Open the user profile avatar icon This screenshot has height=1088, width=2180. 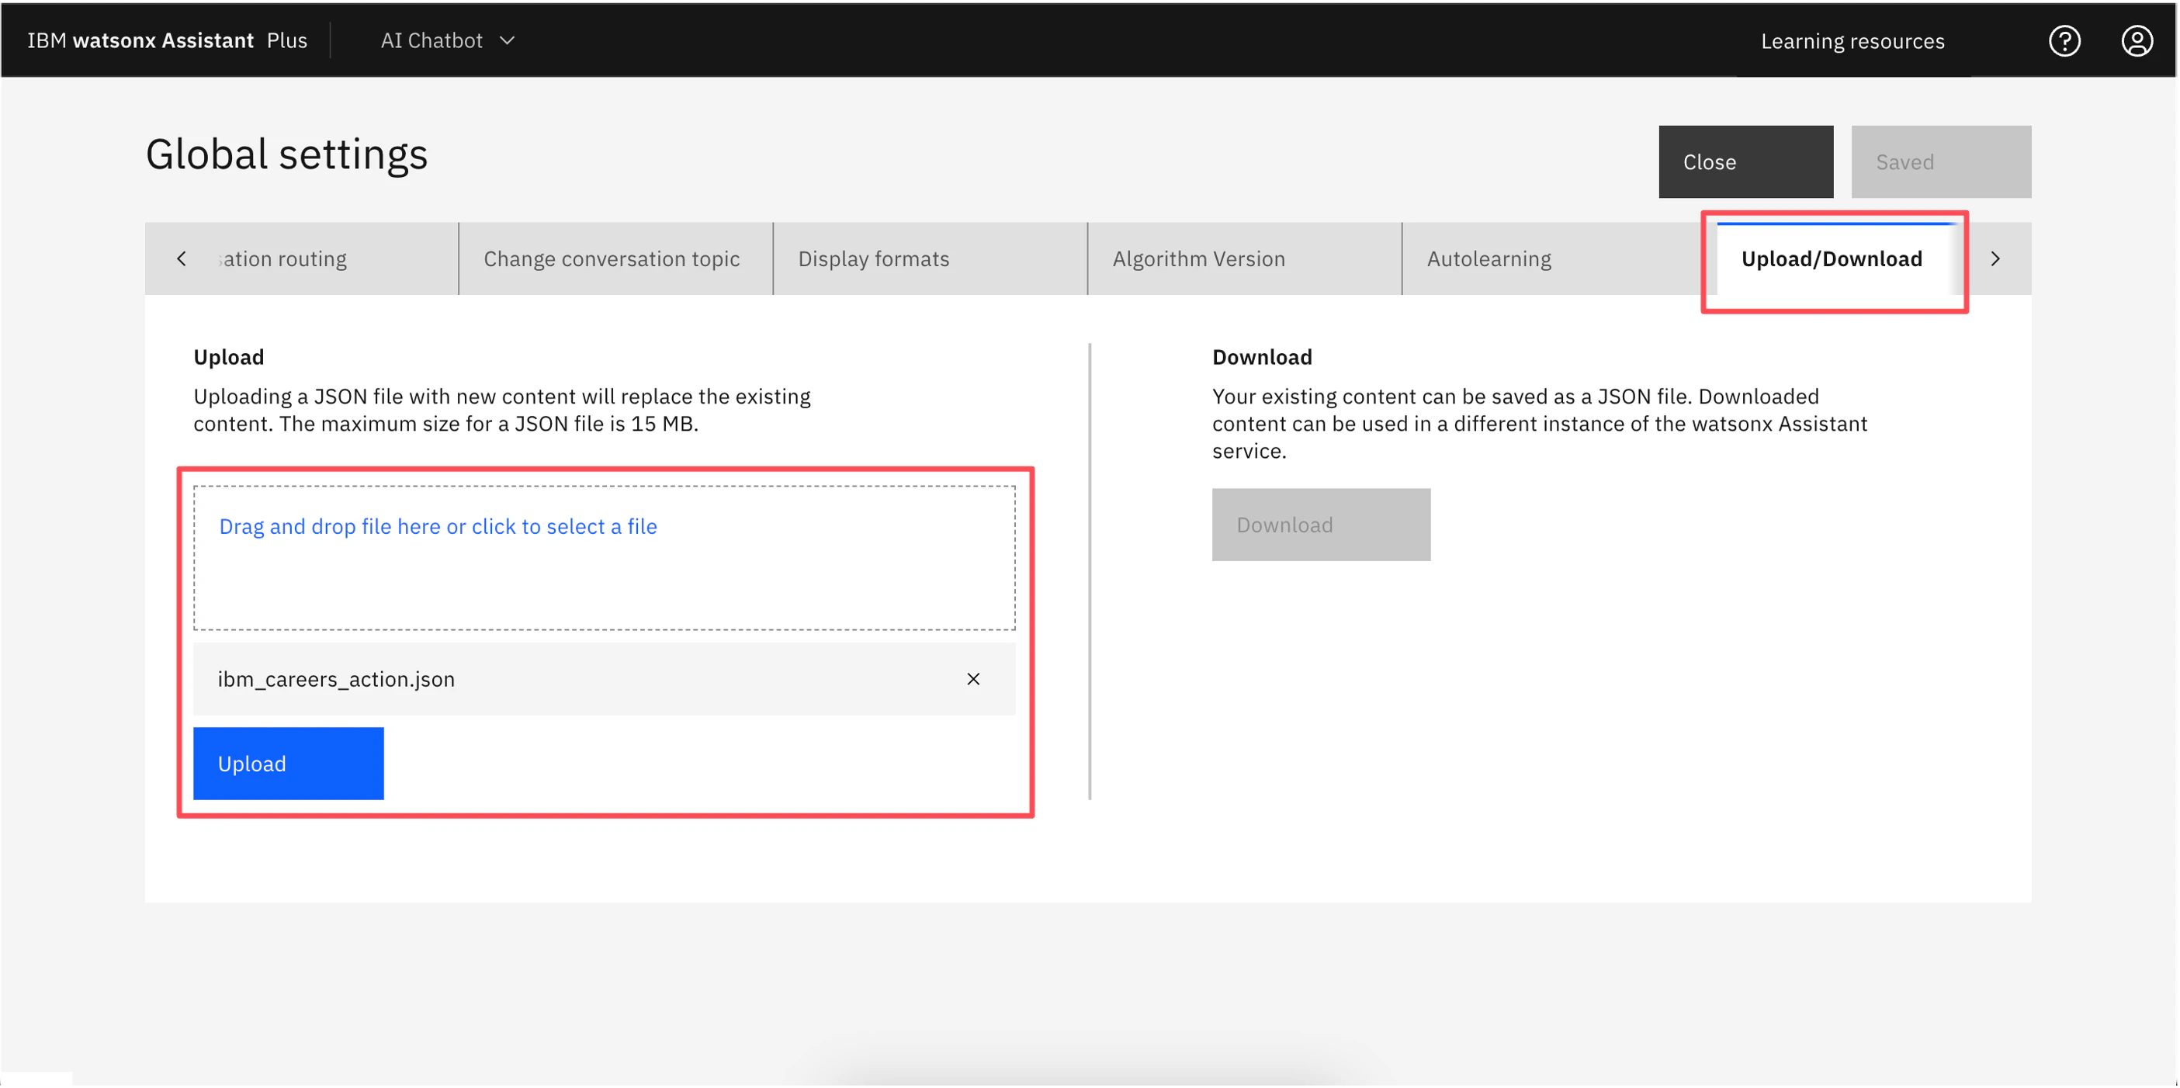click(x=2136, y=40)
